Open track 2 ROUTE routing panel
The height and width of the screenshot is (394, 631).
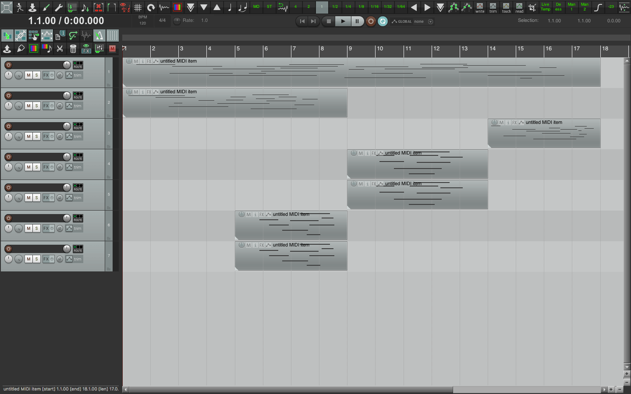coord(78,95)
